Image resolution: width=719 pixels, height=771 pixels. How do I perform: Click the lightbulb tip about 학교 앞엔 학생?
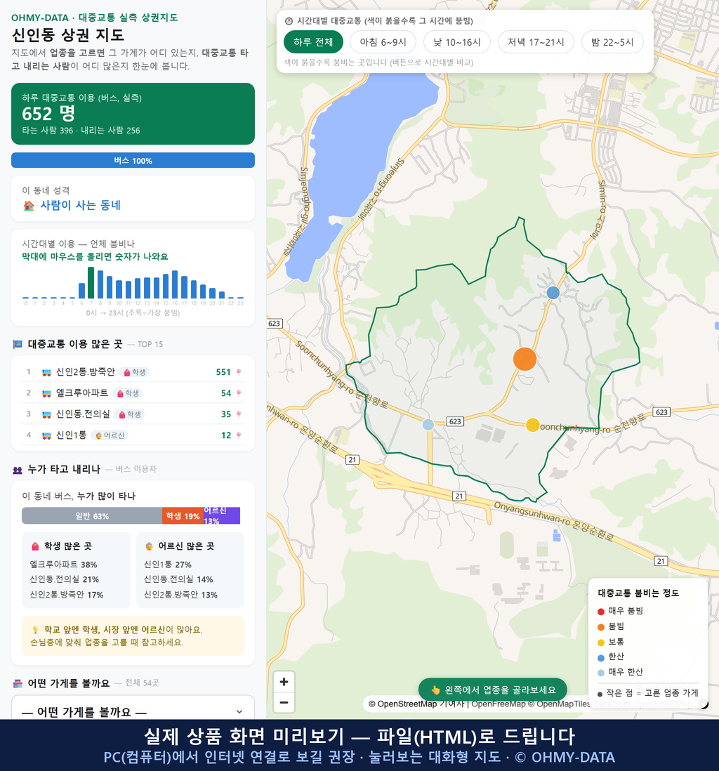pos(133,635)
